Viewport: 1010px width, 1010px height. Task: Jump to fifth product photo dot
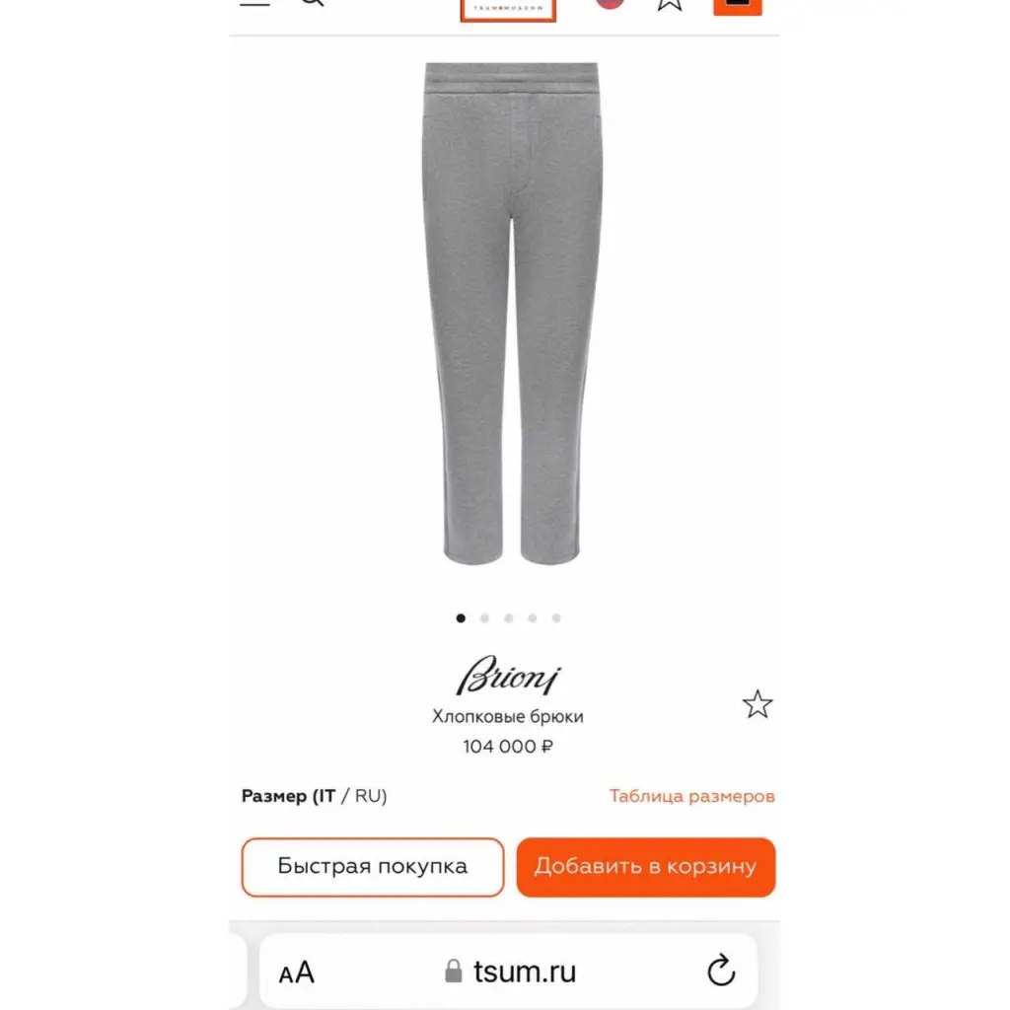coord(556,618)
